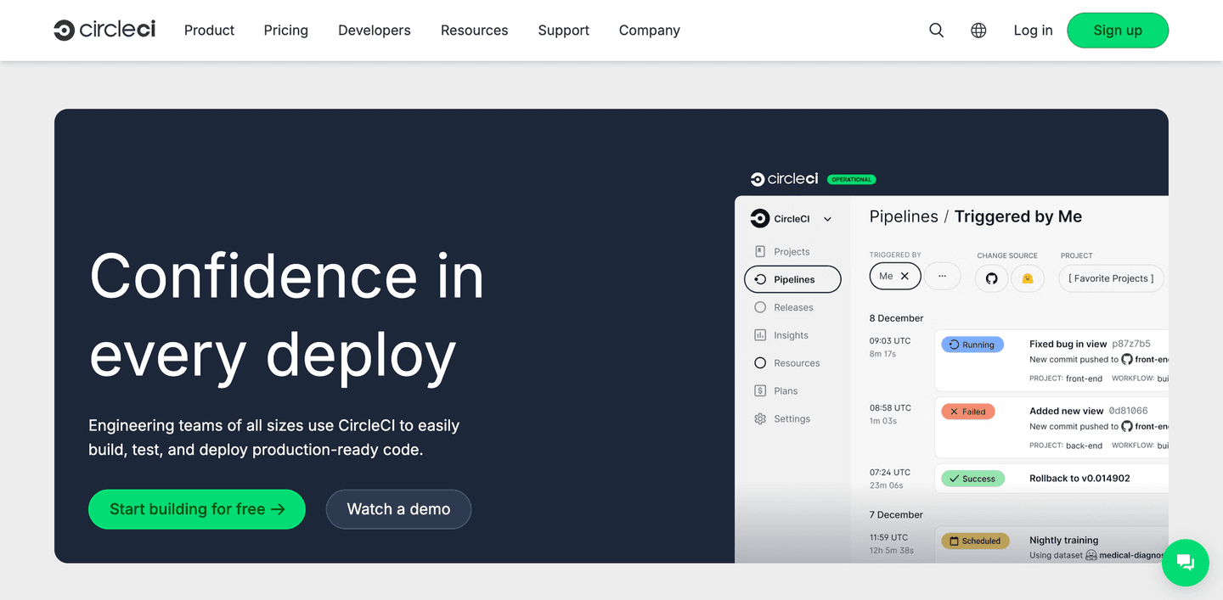Open the search magnifier icon
Screen dimensions: 1223x600
(x=936, y=31)
